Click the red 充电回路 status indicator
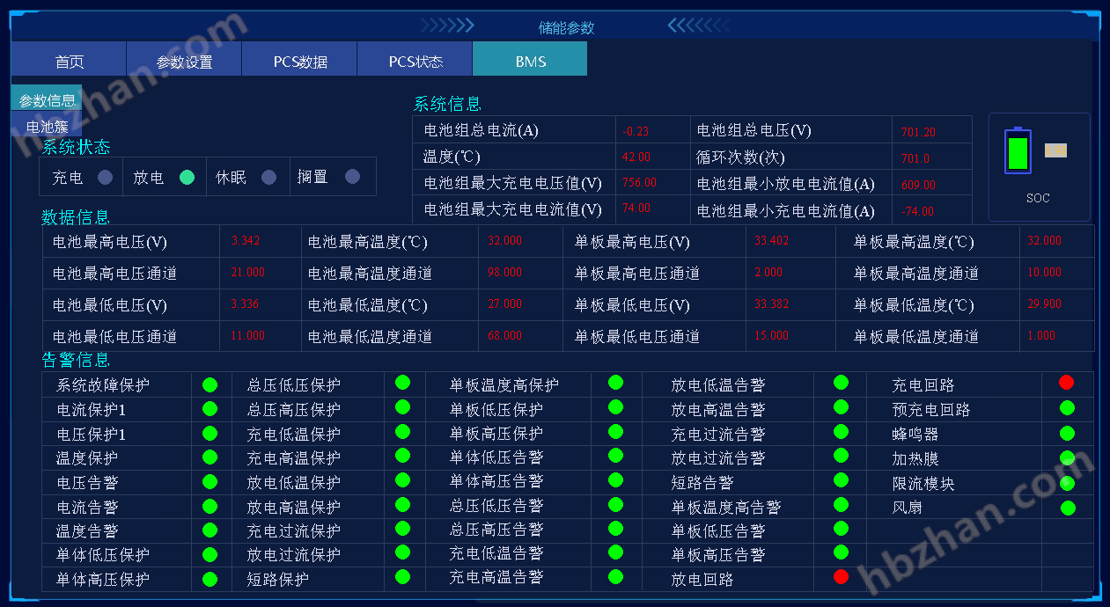The width and height of the screenshot is (1110, 607). [1066, 383]
